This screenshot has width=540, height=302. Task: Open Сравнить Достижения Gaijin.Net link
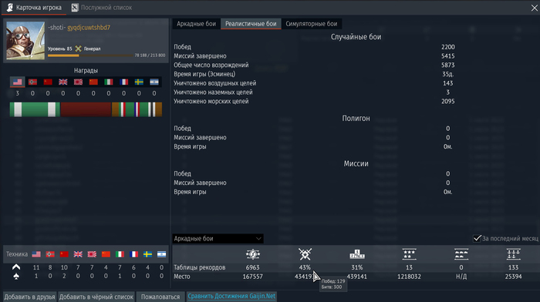coord(231,296)
